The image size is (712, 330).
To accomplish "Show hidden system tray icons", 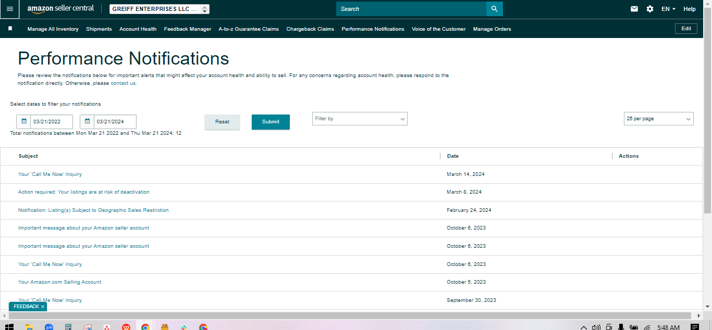I will click(584, 327).
